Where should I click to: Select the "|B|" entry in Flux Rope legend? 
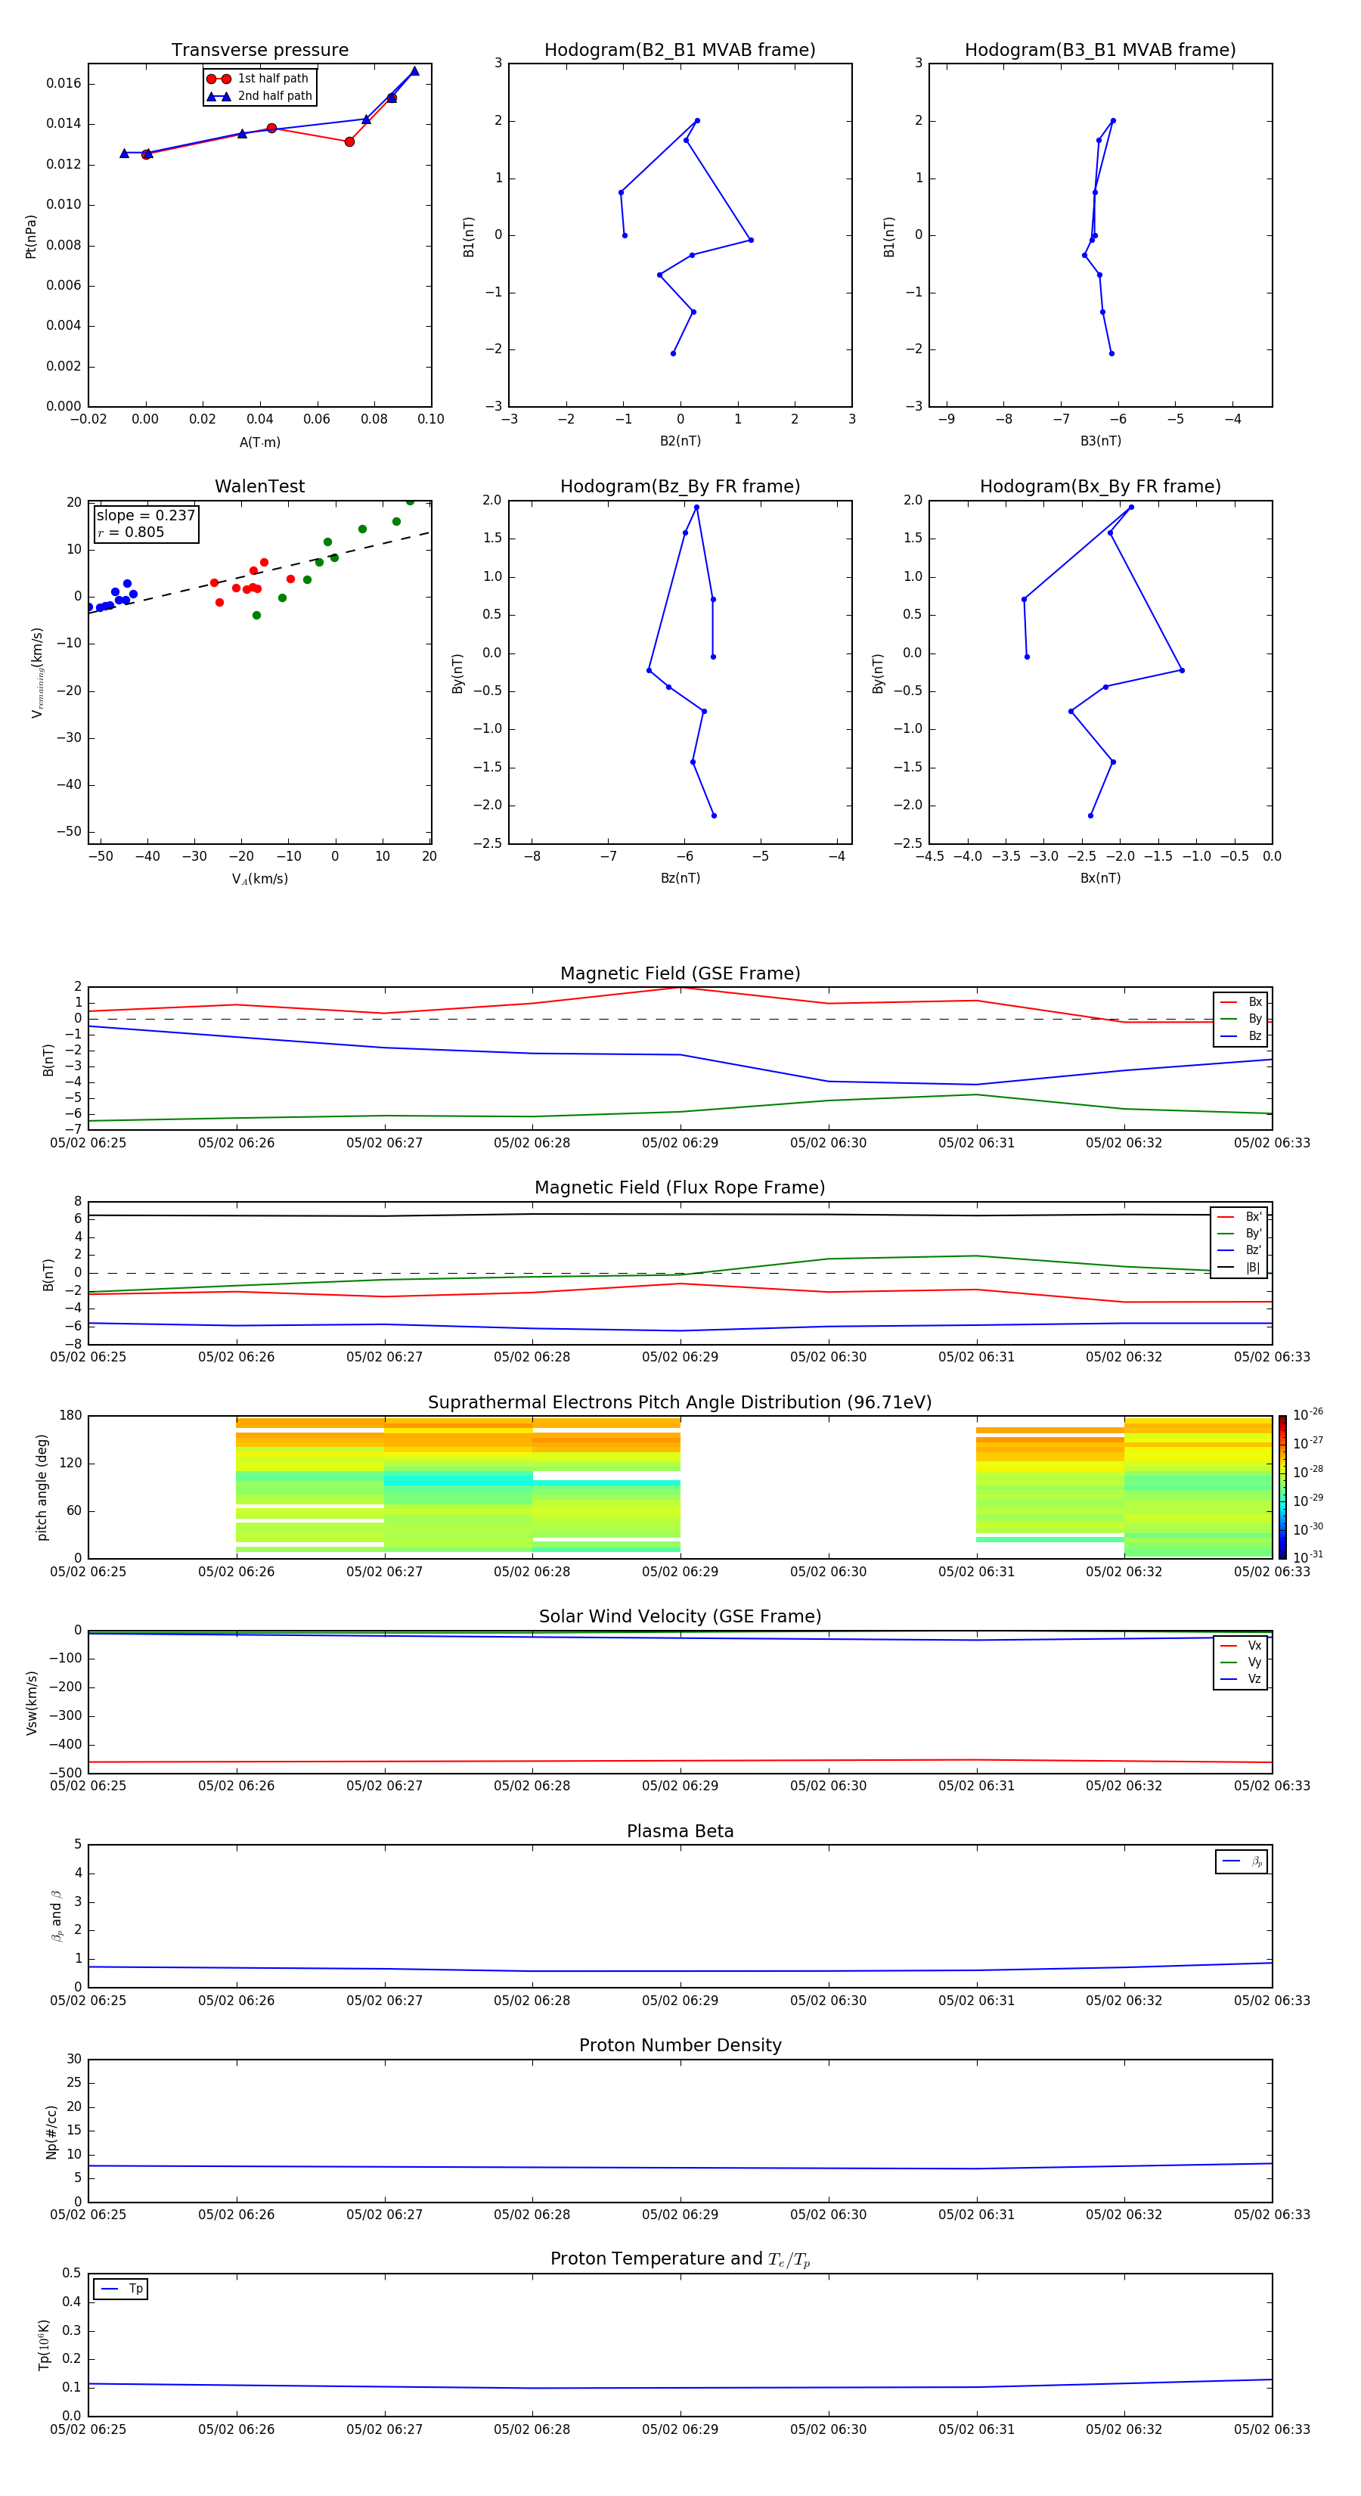[x=1240, y=1268]
